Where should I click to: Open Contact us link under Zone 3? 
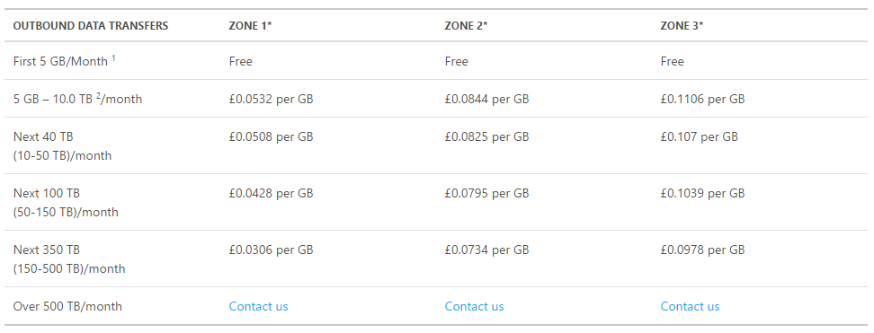coord(690,306)
